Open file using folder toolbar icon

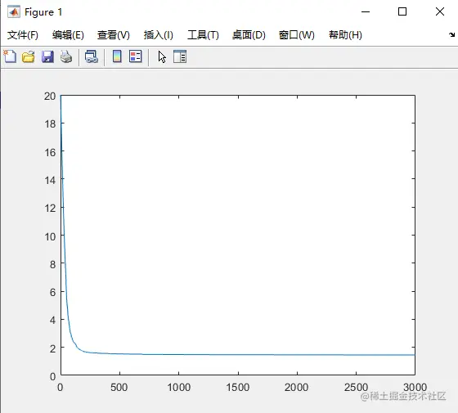[x=29, y=56]
